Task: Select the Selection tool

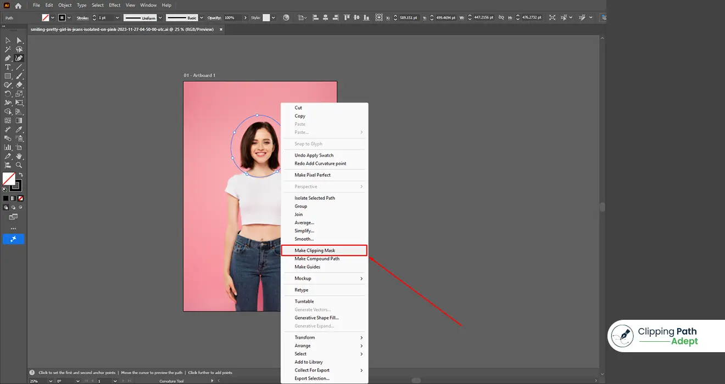Action: 8,40
